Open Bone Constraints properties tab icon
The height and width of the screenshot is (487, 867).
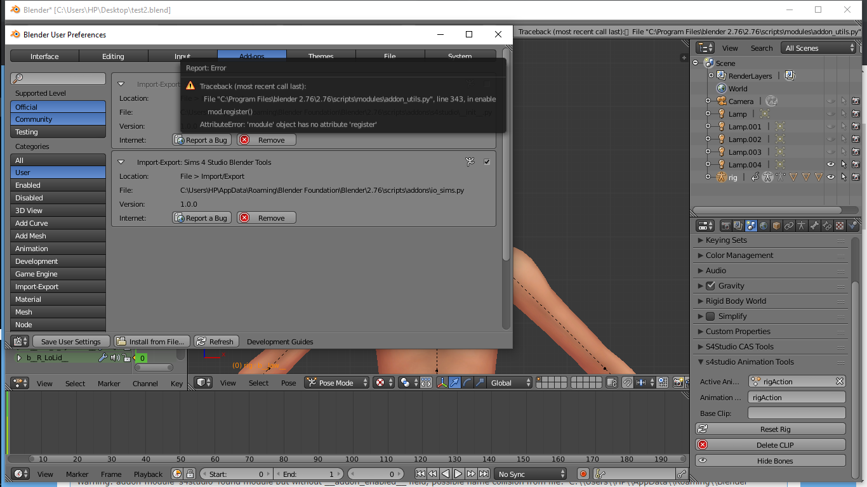pos(827,226)
